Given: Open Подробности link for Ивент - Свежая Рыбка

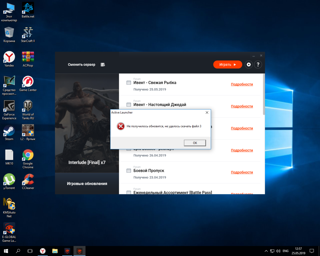Looking at the screenshot, I should (242, 84).
